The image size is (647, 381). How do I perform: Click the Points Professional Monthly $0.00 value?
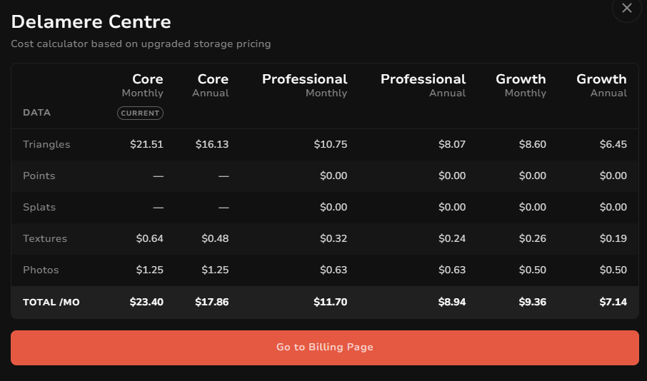[333, 176]
